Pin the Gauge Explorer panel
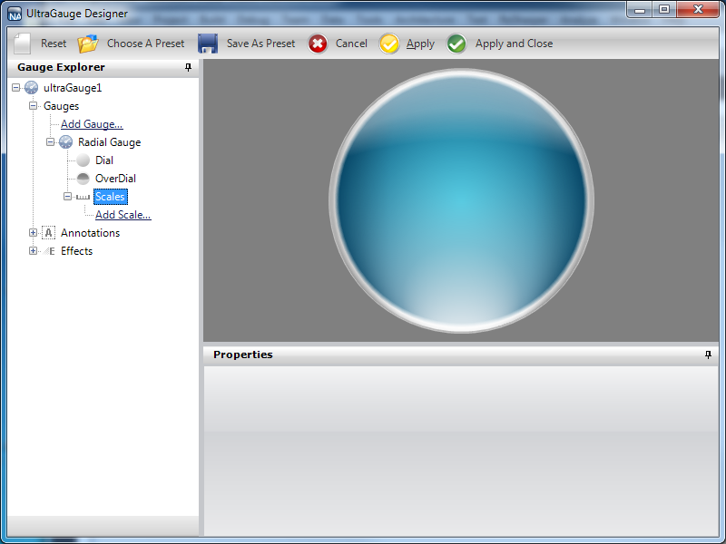Image resolution: width=726 pixels, height=544 pixels. (188, 67)
